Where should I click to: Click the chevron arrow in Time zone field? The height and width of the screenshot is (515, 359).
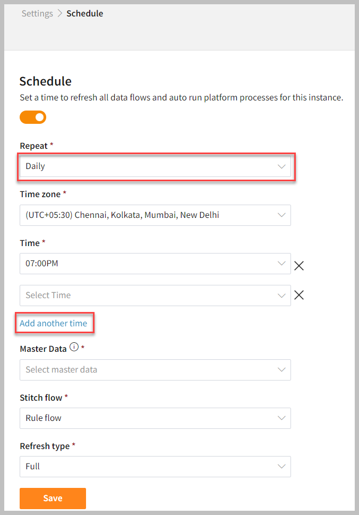[281, 215]
